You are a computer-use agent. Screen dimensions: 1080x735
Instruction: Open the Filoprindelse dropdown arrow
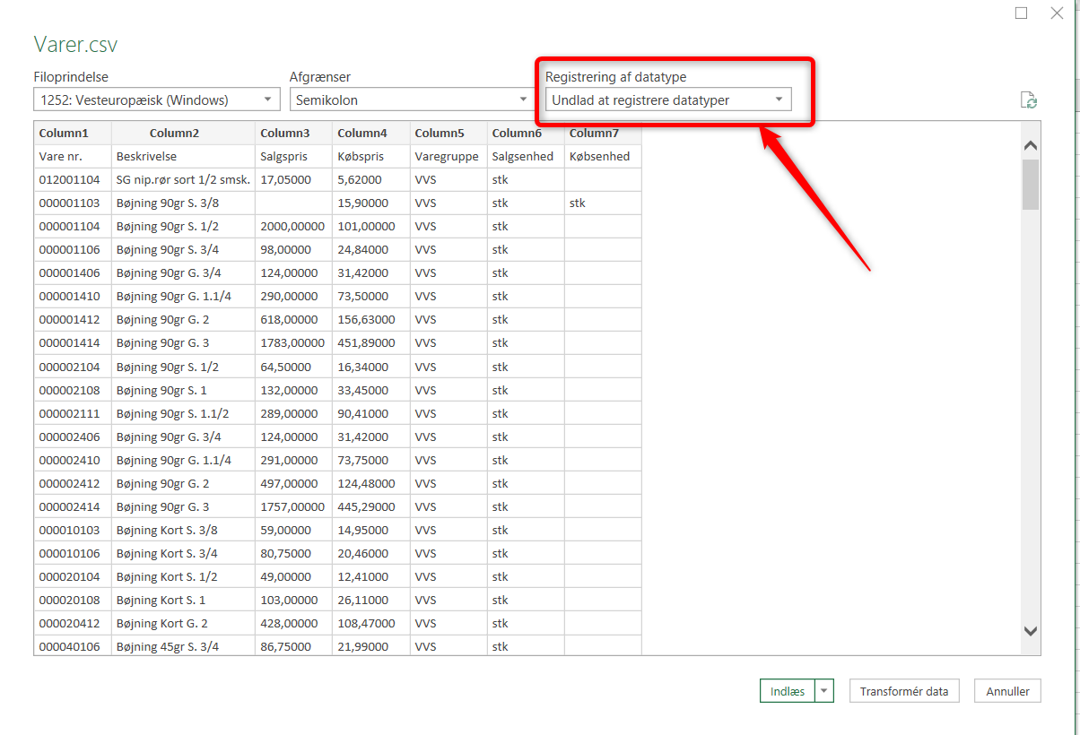tap(266, 99)
